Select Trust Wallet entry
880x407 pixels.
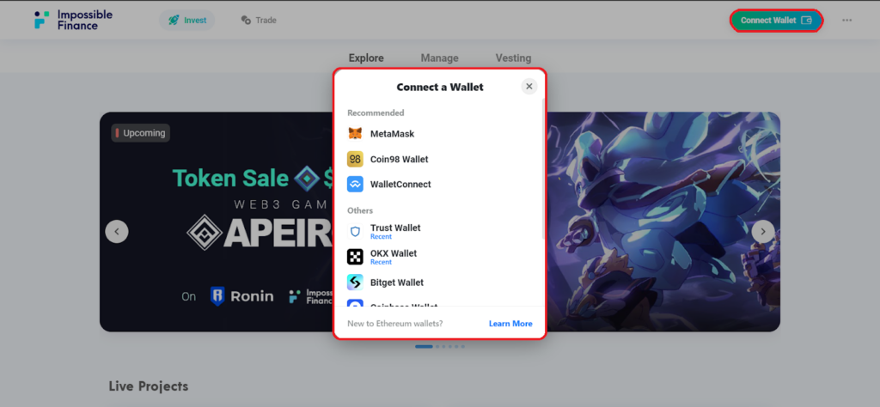(x=439, y=232)
